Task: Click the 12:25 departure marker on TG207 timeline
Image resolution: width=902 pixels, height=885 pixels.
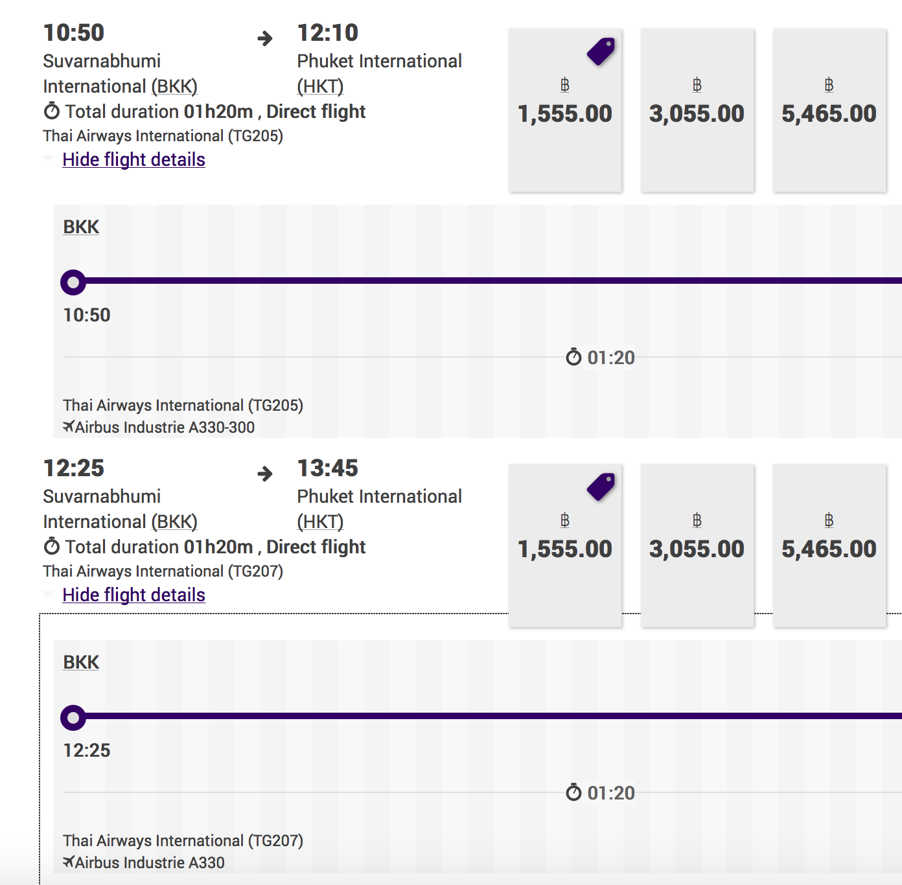Action: (x=73, y=718)
